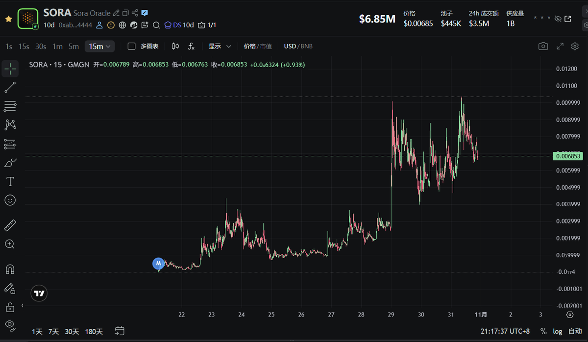
Task: Set range to 30天
Action: point(72,332)
